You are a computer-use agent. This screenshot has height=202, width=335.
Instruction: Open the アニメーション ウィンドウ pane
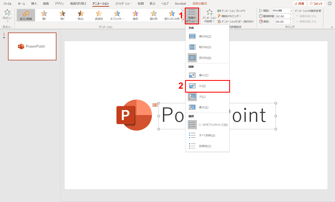pos(231,11)
